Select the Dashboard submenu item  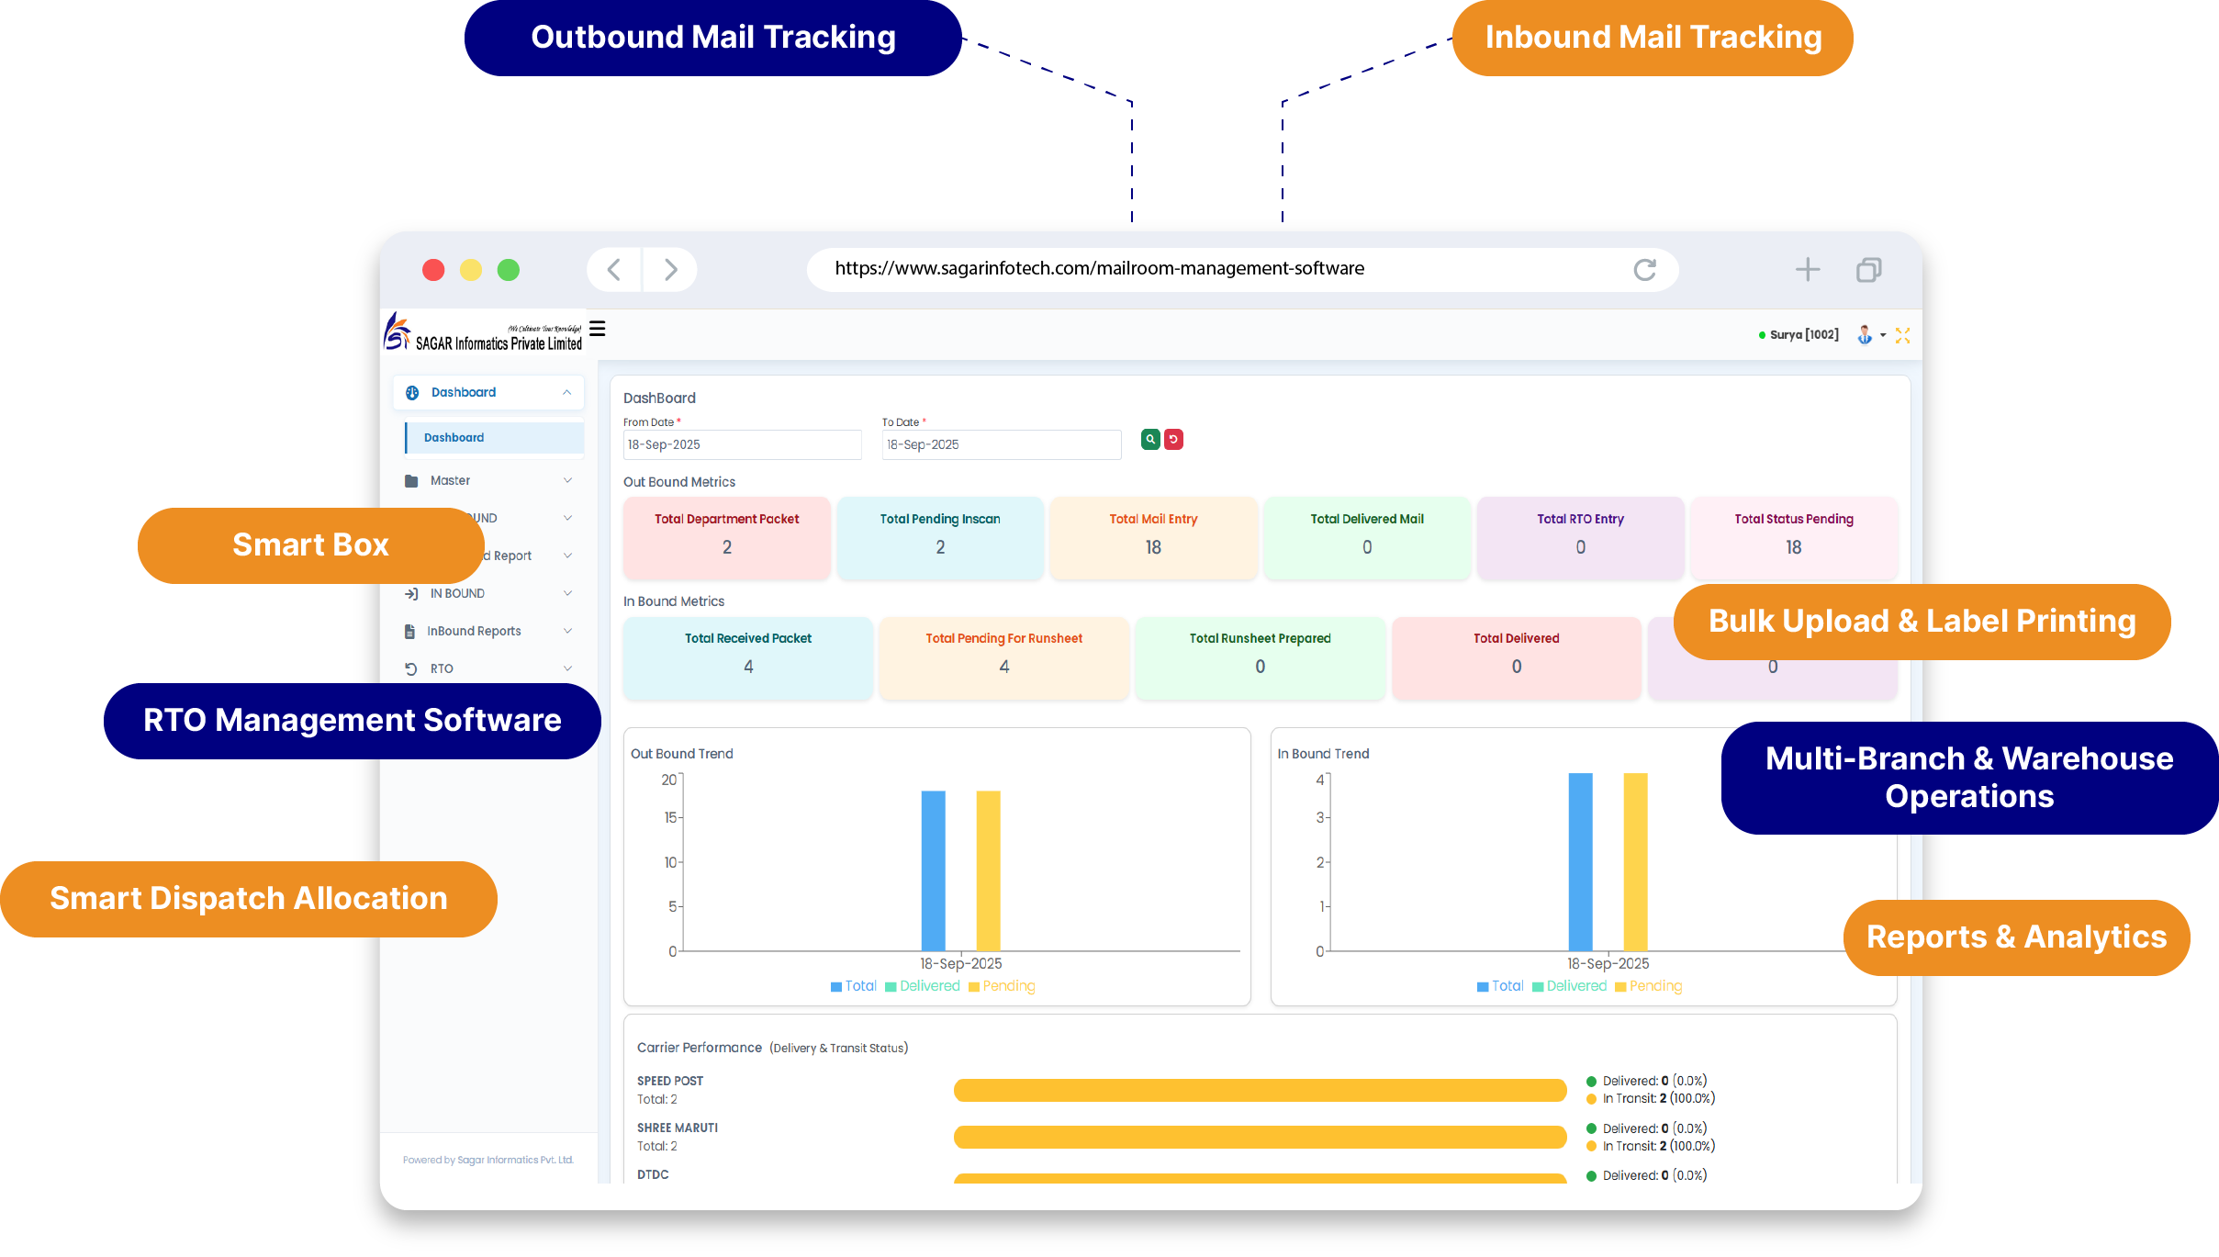pyautogui.click(x=454, y=438)
